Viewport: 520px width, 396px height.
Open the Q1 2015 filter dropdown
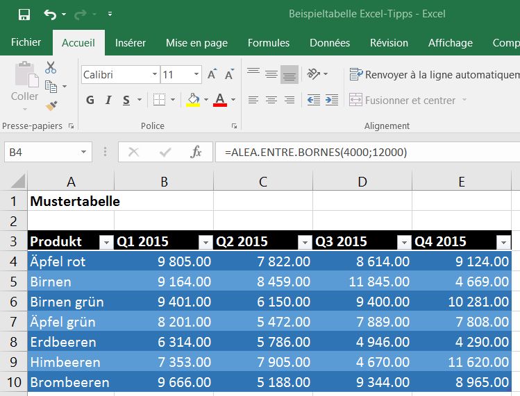[206, 243]
